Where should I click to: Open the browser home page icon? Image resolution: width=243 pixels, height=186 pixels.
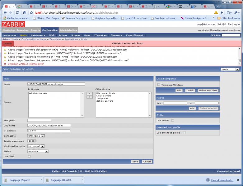click(x=24, y=12)
